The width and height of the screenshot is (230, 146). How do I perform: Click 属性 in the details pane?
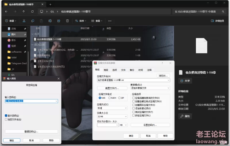click(185, 116)
